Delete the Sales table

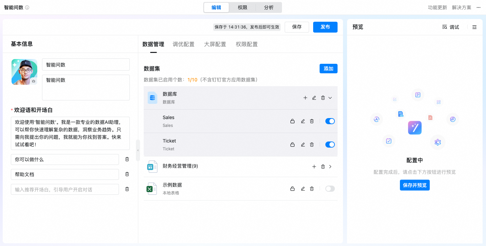click(312, 121)
